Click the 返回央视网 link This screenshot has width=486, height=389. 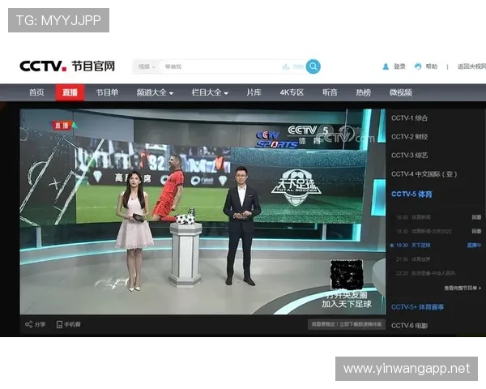[x=471, y=66]
